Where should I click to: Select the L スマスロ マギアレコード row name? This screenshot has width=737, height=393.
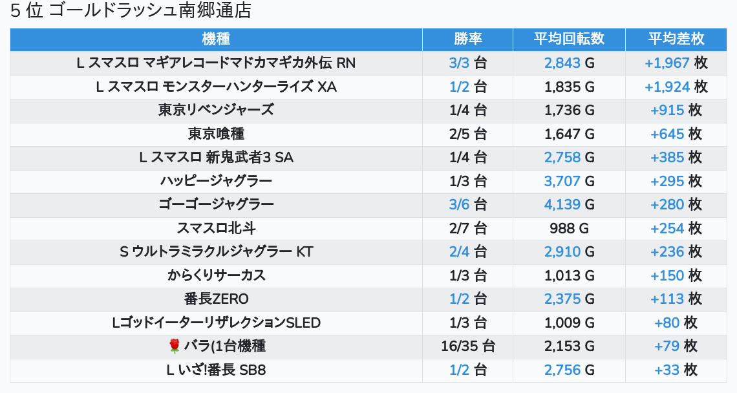pyautogui.click(x=216, y=63)
